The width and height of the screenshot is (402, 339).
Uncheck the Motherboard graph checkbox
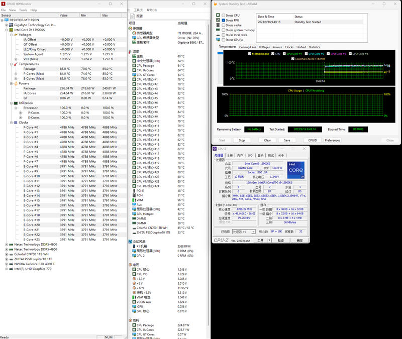click(x=250, y=52)
